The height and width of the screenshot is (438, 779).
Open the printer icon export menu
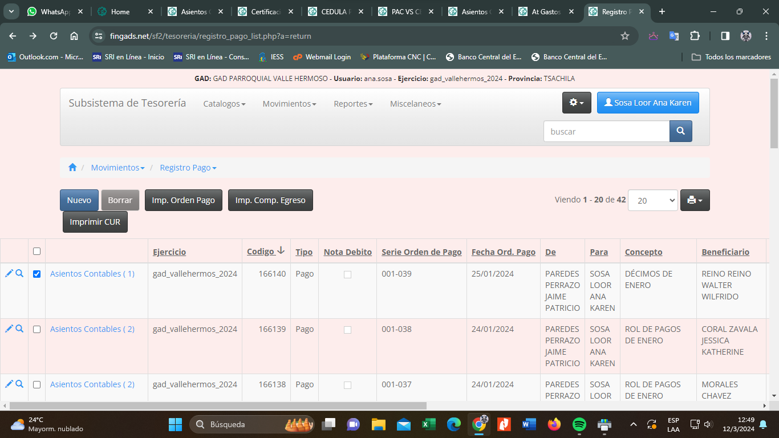click(695, 200)
